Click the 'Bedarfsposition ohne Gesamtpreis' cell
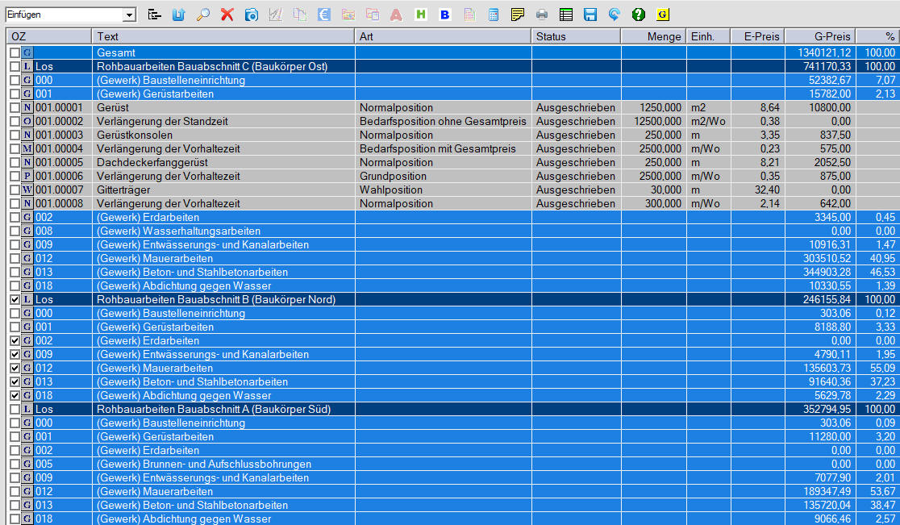 tap(443, 122)
